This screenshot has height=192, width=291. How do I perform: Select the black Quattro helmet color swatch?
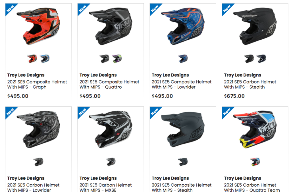104,59
